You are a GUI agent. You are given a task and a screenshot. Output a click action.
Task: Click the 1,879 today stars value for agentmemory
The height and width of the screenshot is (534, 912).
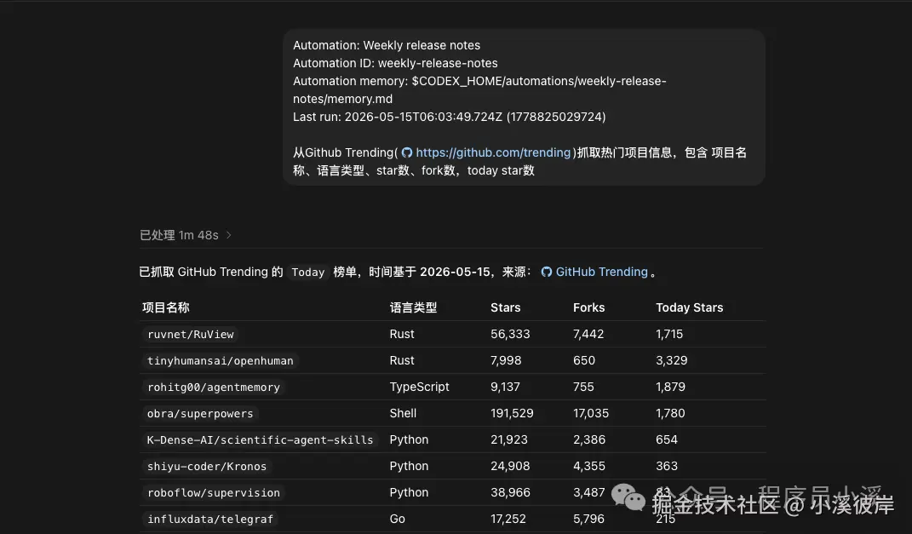point(671,387)
